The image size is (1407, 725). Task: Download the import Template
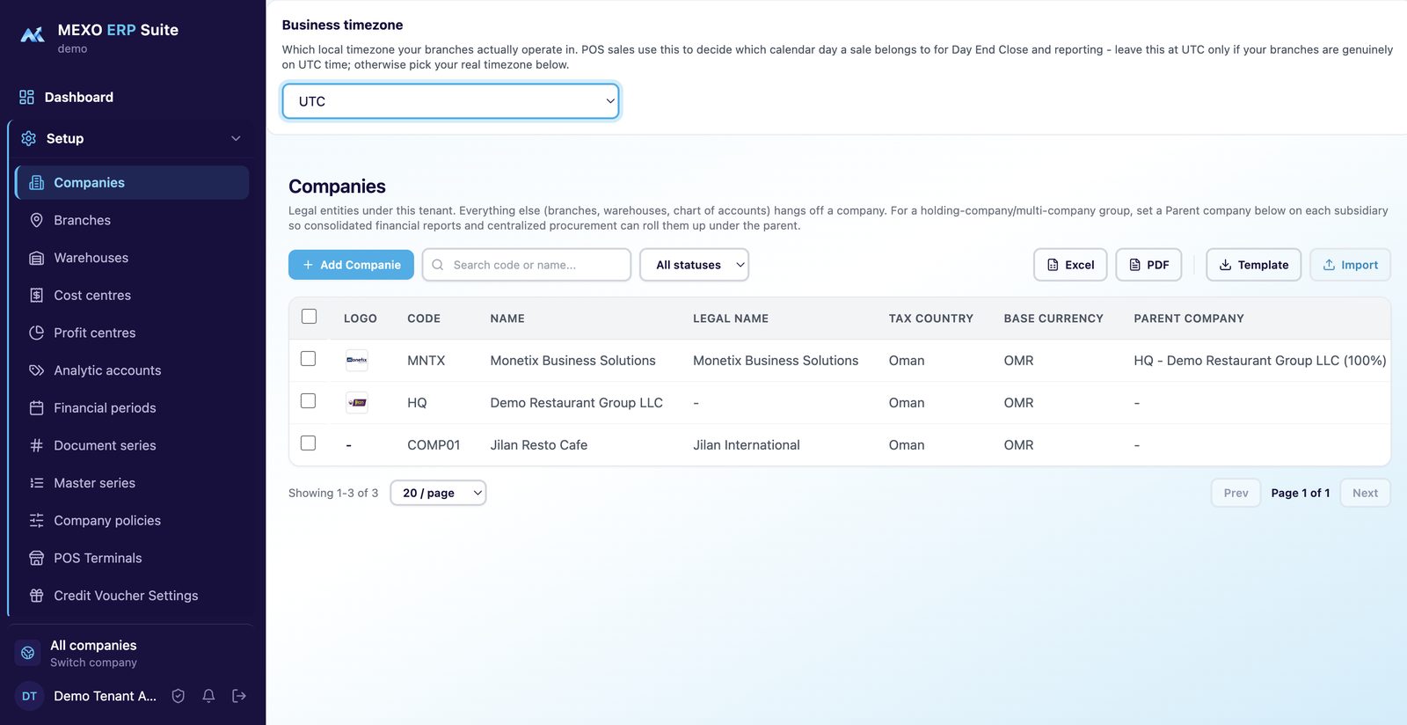pos(1253,265)
